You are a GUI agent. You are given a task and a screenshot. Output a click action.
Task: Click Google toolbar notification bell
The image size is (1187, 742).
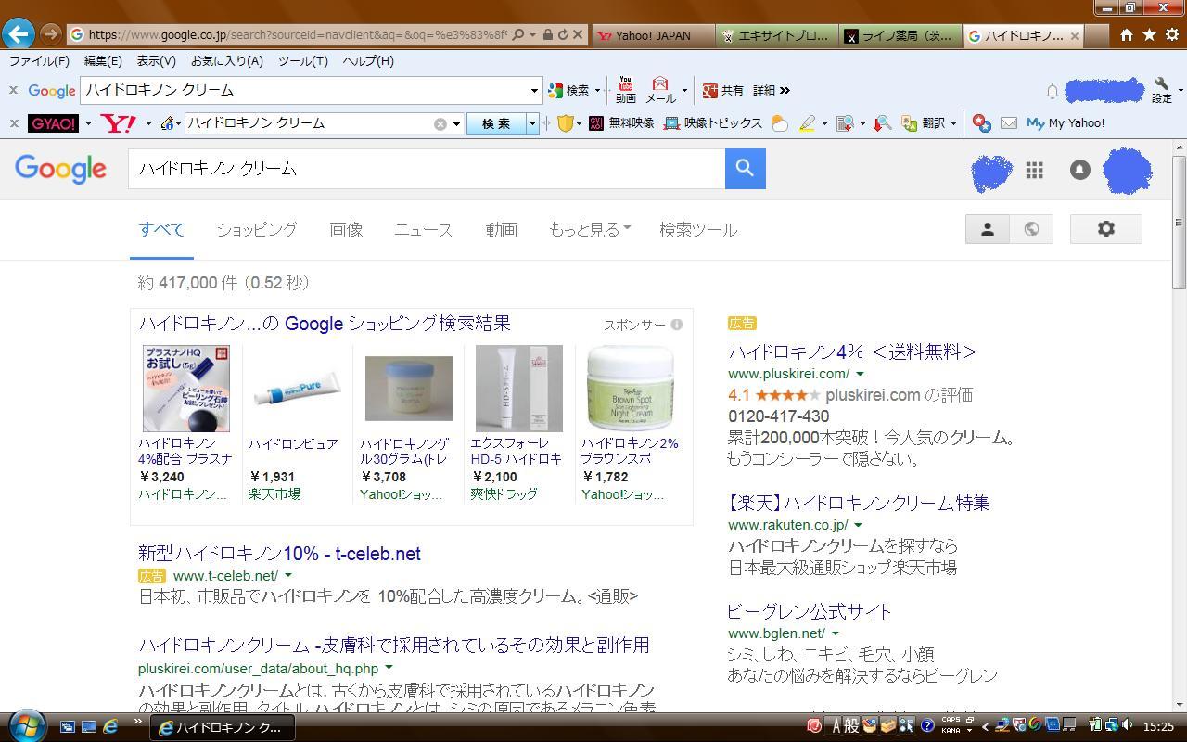[x=1053, y=91]
